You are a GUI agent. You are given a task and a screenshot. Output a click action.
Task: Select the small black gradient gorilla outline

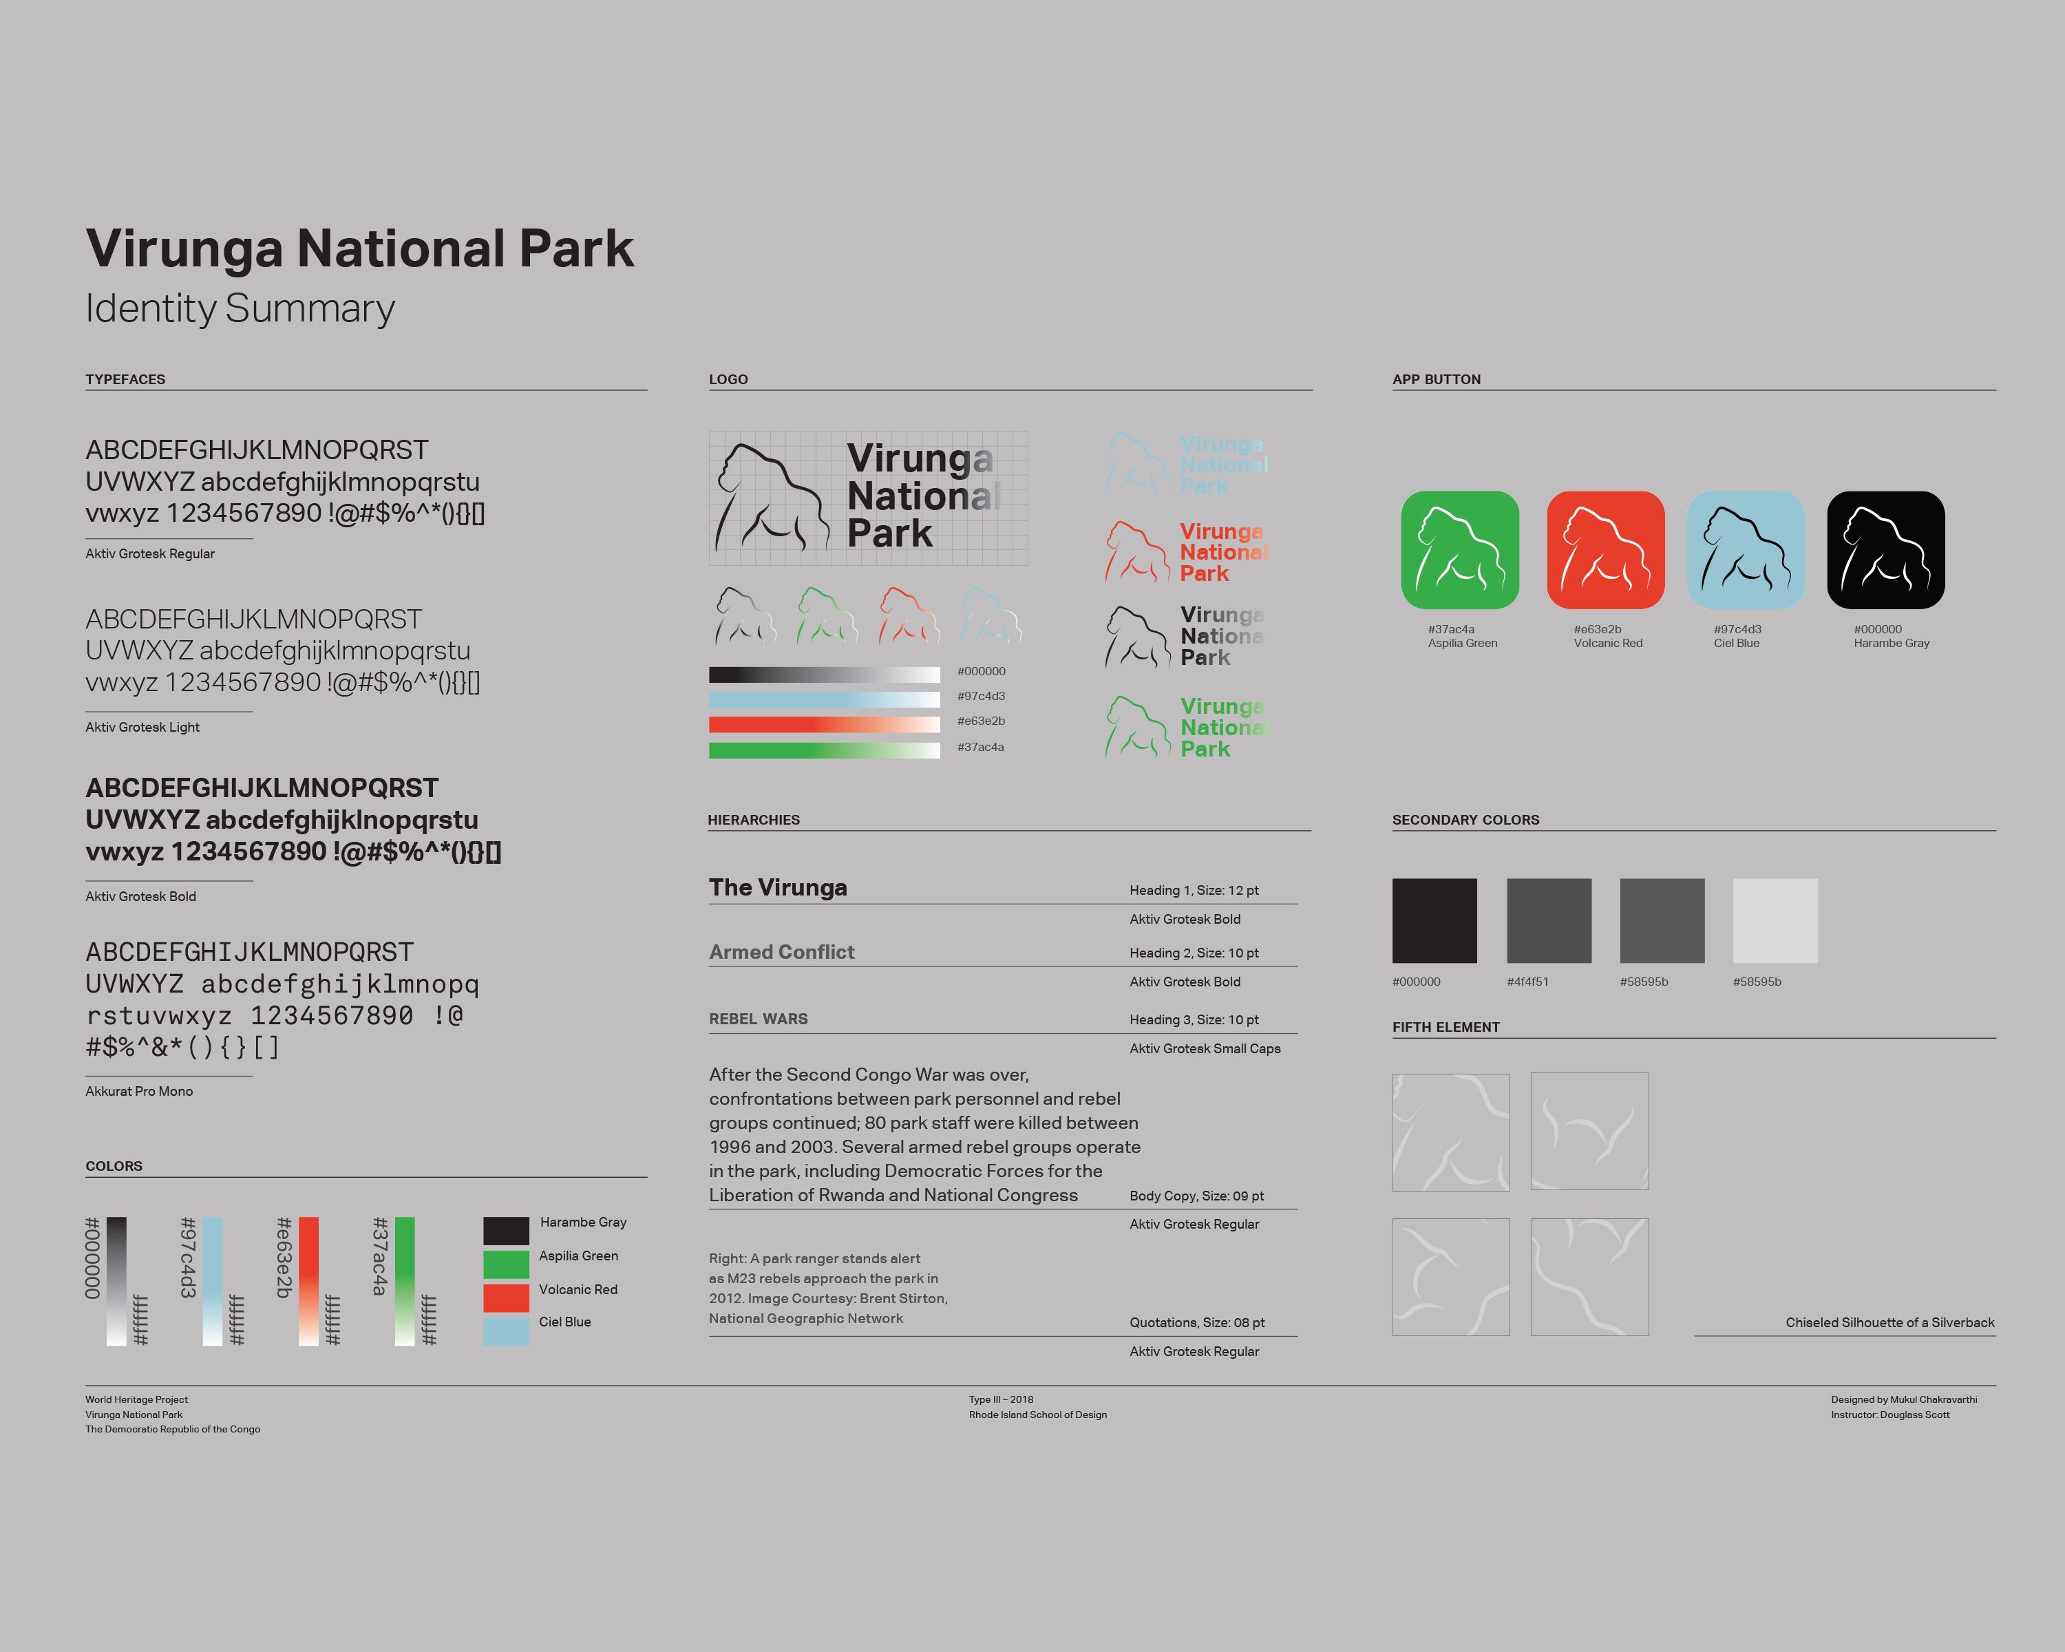pyautogui.click(x=745, y=615)
